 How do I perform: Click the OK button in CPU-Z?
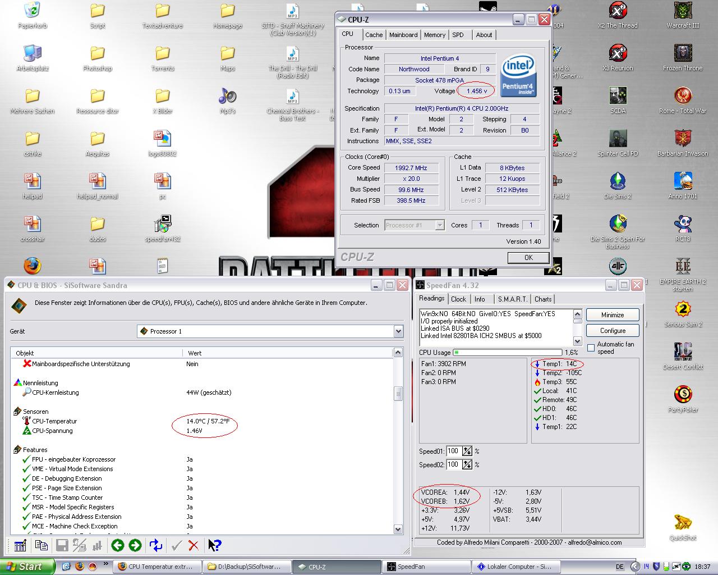pyautogui.click(x=528, y=257)
